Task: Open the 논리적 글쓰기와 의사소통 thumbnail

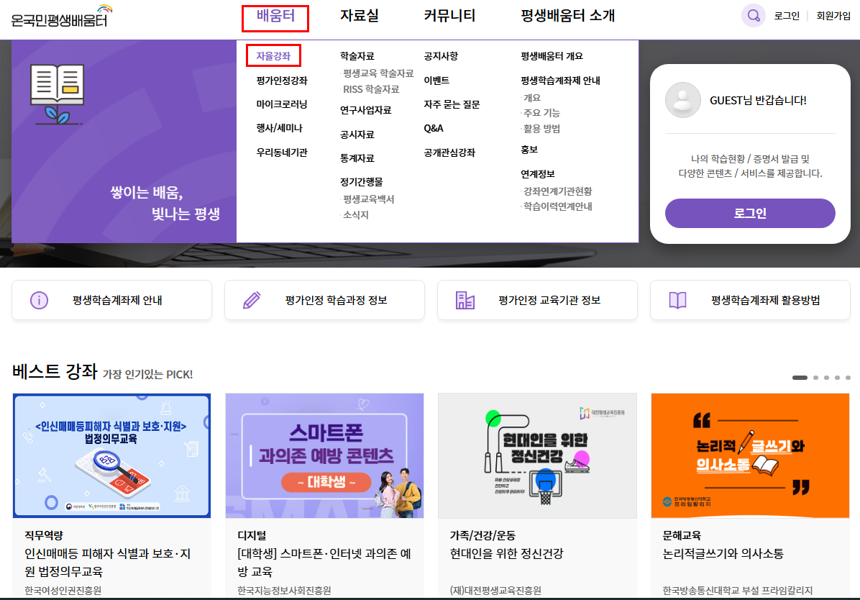Action: tap(750, 455)
